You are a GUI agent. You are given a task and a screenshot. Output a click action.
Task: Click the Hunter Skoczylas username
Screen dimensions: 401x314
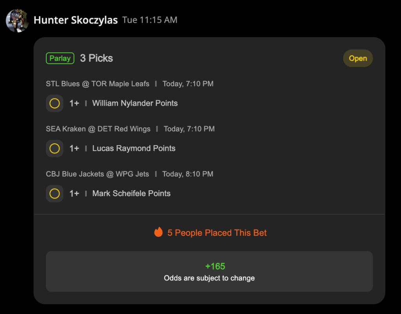tap(76, 20)
